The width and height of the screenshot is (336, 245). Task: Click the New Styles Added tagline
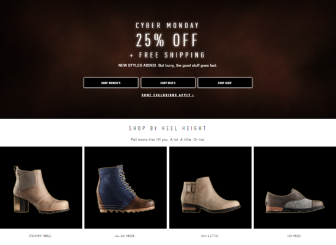tap(167, 65)
